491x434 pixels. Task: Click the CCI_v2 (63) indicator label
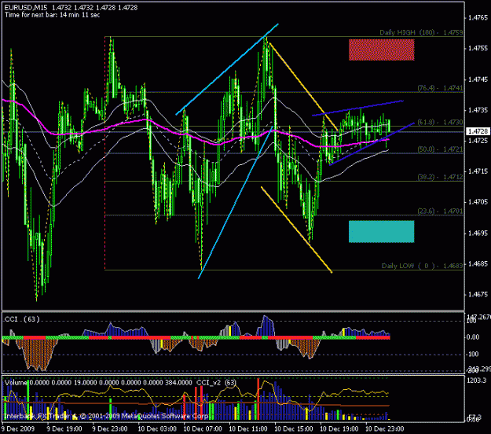(x=216, y=383)
